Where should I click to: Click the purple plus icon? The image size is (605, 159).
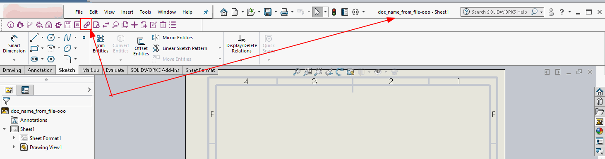point(134,25)
